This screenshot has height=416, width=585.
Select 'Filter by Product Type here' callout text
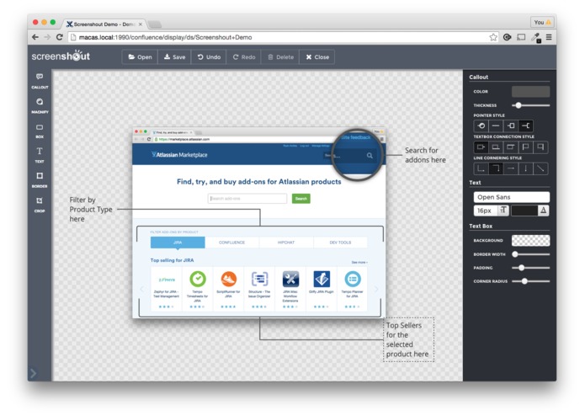[x=91, y=210]
